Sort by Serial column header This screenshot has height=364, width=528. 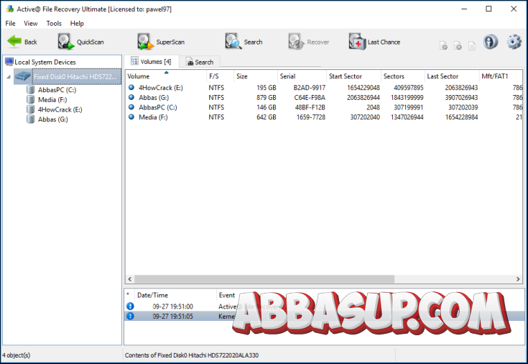click(302, 76)
